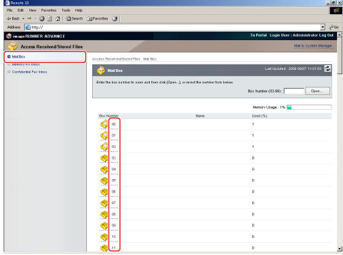Open the Tools menu

(x=66, y=10)
